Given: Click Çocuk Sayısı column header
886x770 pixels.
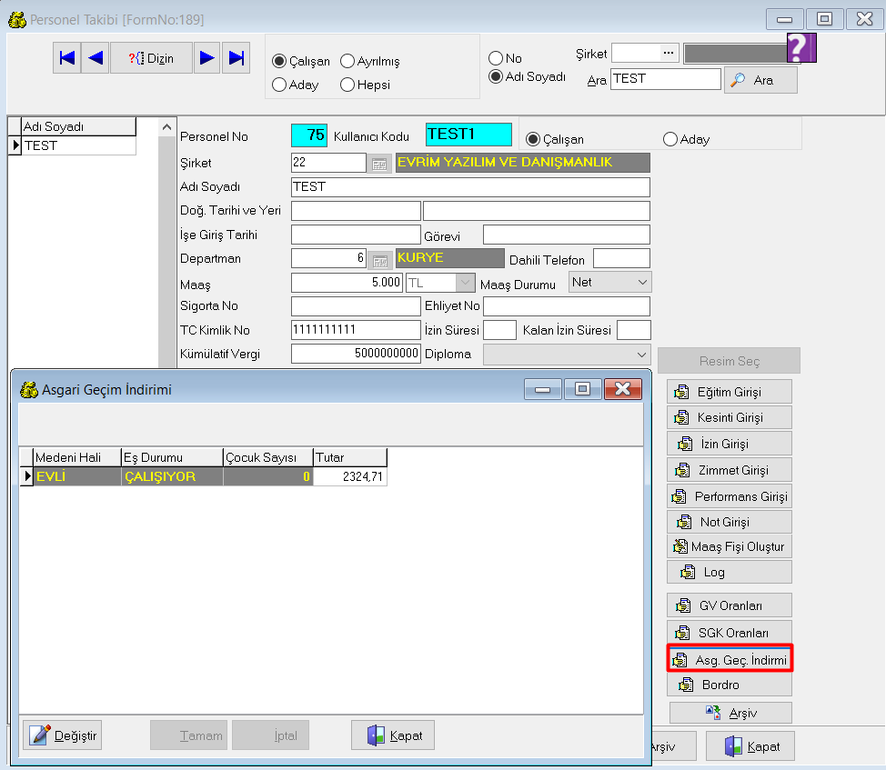Looking at the screenshot, I should click(268, 457).
